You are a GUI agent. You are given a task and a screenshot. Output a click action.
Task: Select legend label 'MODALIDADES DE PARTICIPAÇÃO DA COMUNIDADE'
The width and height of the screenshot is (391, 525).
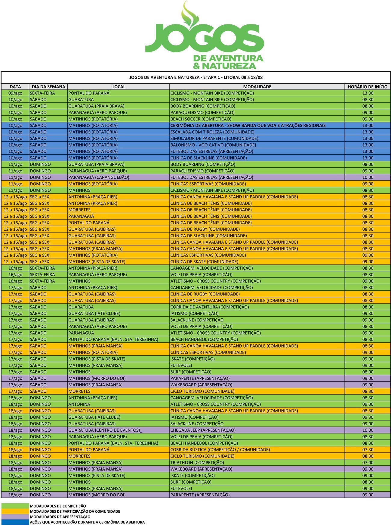tap(75, 511)
